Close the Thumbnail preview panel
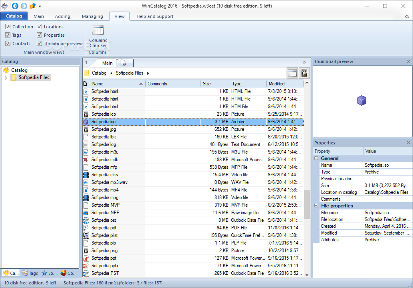Image resolution: width=413 pixels, height=288 pixels. tap(409, 61)
